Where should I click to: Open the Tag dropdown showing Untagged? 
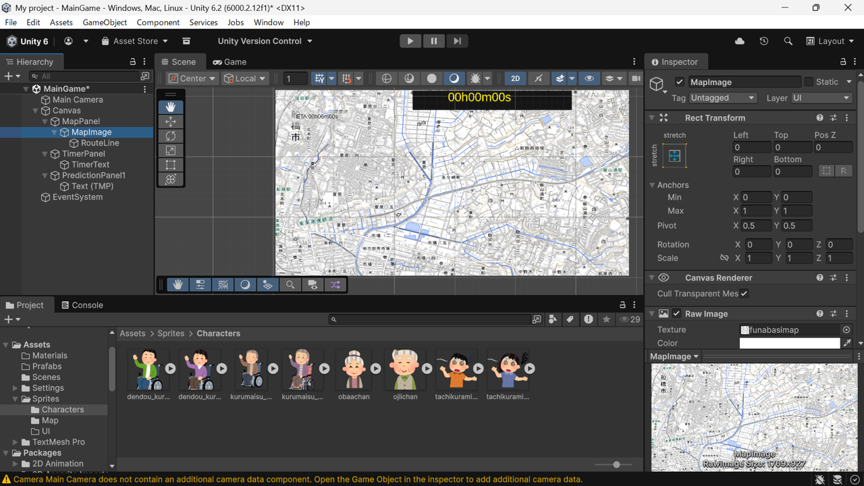[722, 98]
